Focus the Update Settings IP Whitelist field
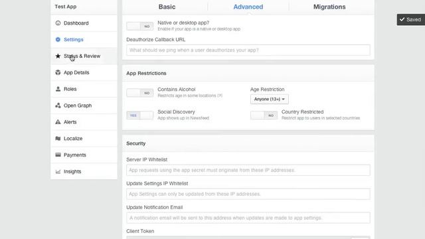The image size is (425, 239). (x=248, y=194)
